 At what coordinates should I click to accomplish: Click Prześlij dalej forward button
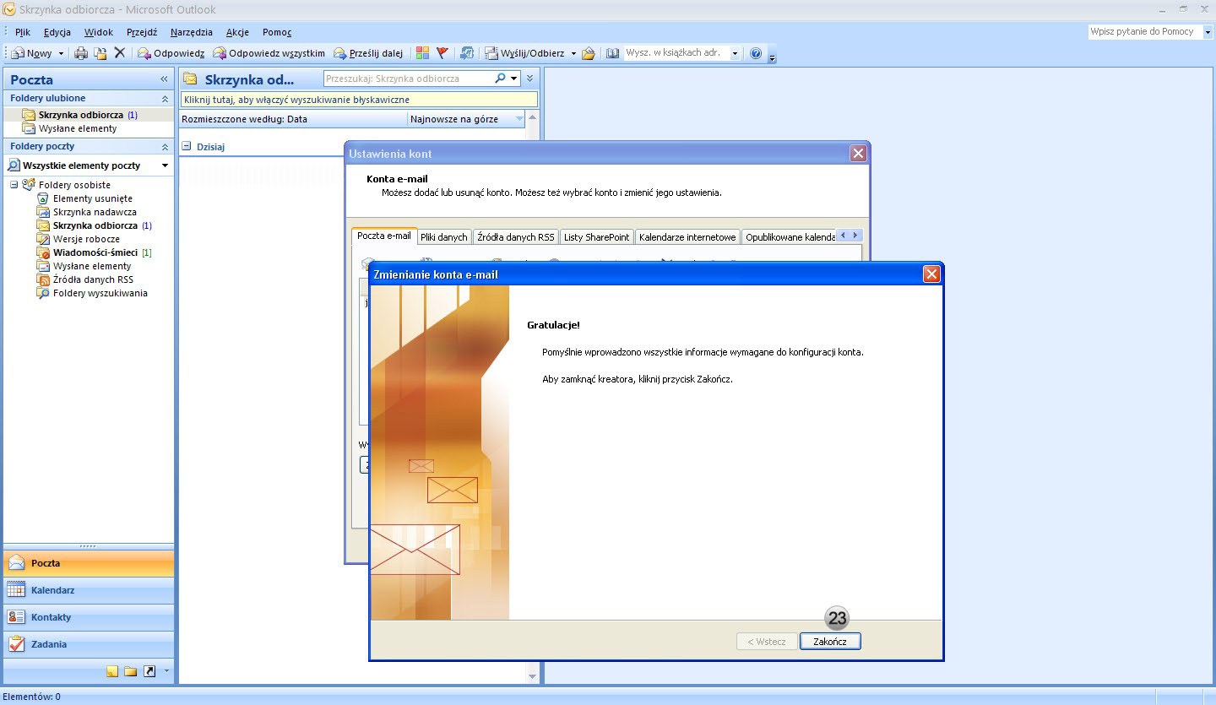coord(368,53)
